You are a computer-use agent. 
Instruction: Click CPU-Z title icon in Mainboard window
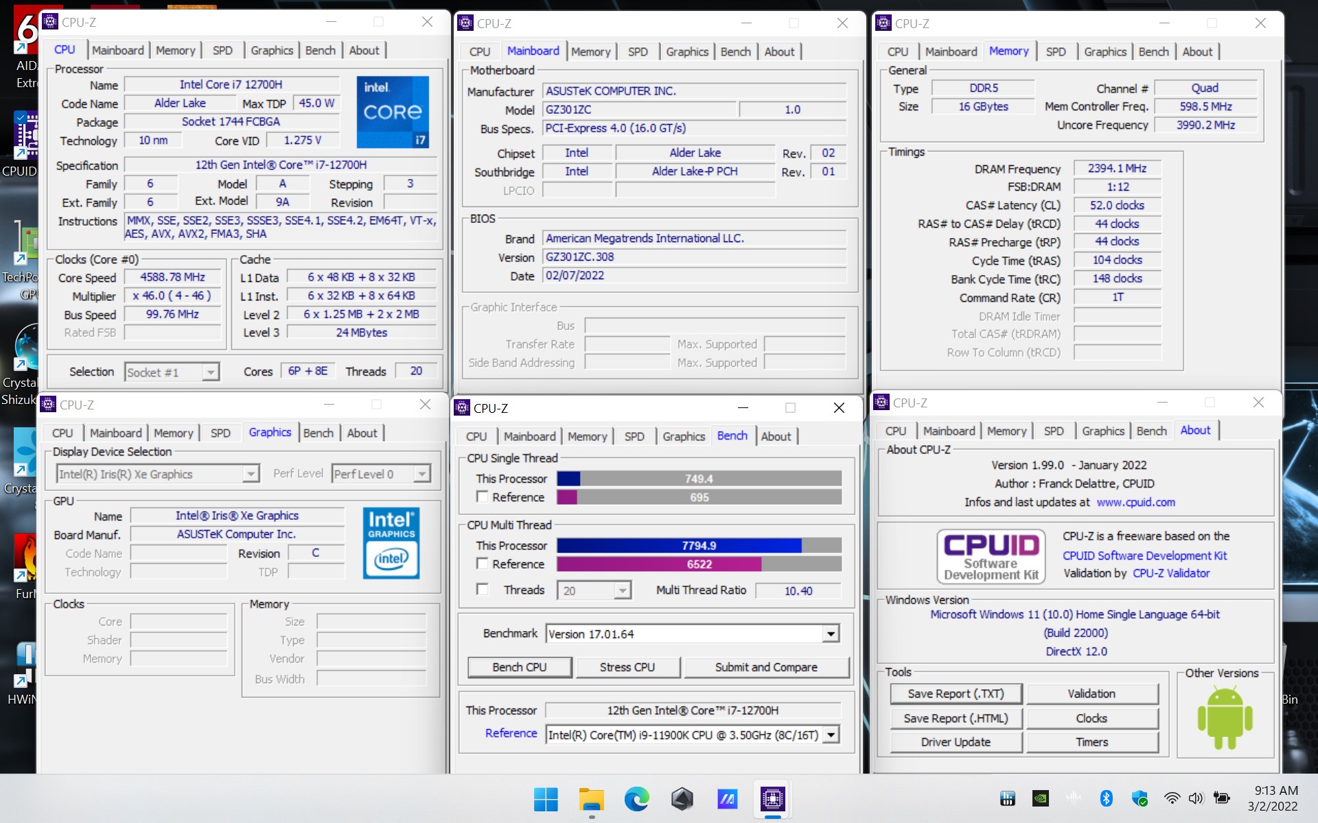465,23
